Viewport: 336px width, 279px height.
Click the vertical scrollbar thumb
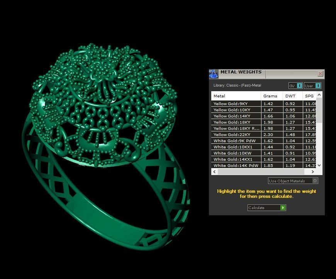[319, 110]
